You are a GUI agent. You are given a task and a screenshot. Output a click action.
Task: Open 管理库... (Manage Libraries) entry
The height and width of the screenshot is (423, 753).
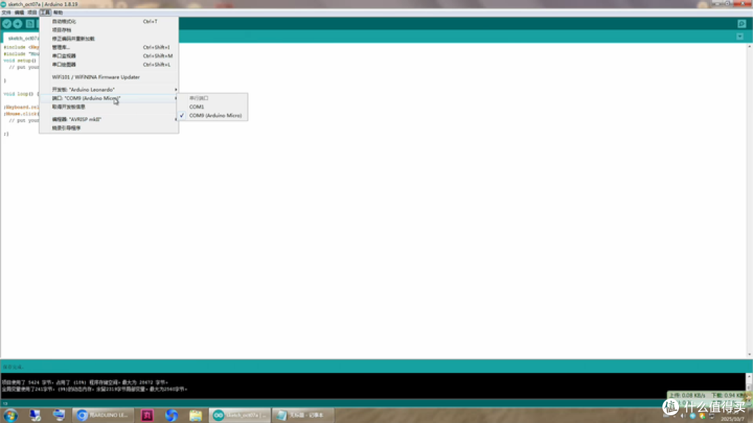coord(109,47)
